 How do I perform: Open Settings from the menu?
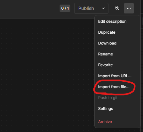click(x=117, y=109)
